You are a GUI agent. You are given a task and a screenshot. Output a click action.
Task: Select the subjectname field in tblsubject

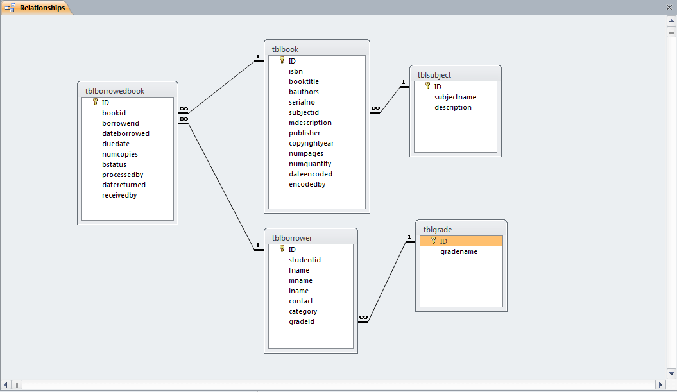tap(455, 97)
